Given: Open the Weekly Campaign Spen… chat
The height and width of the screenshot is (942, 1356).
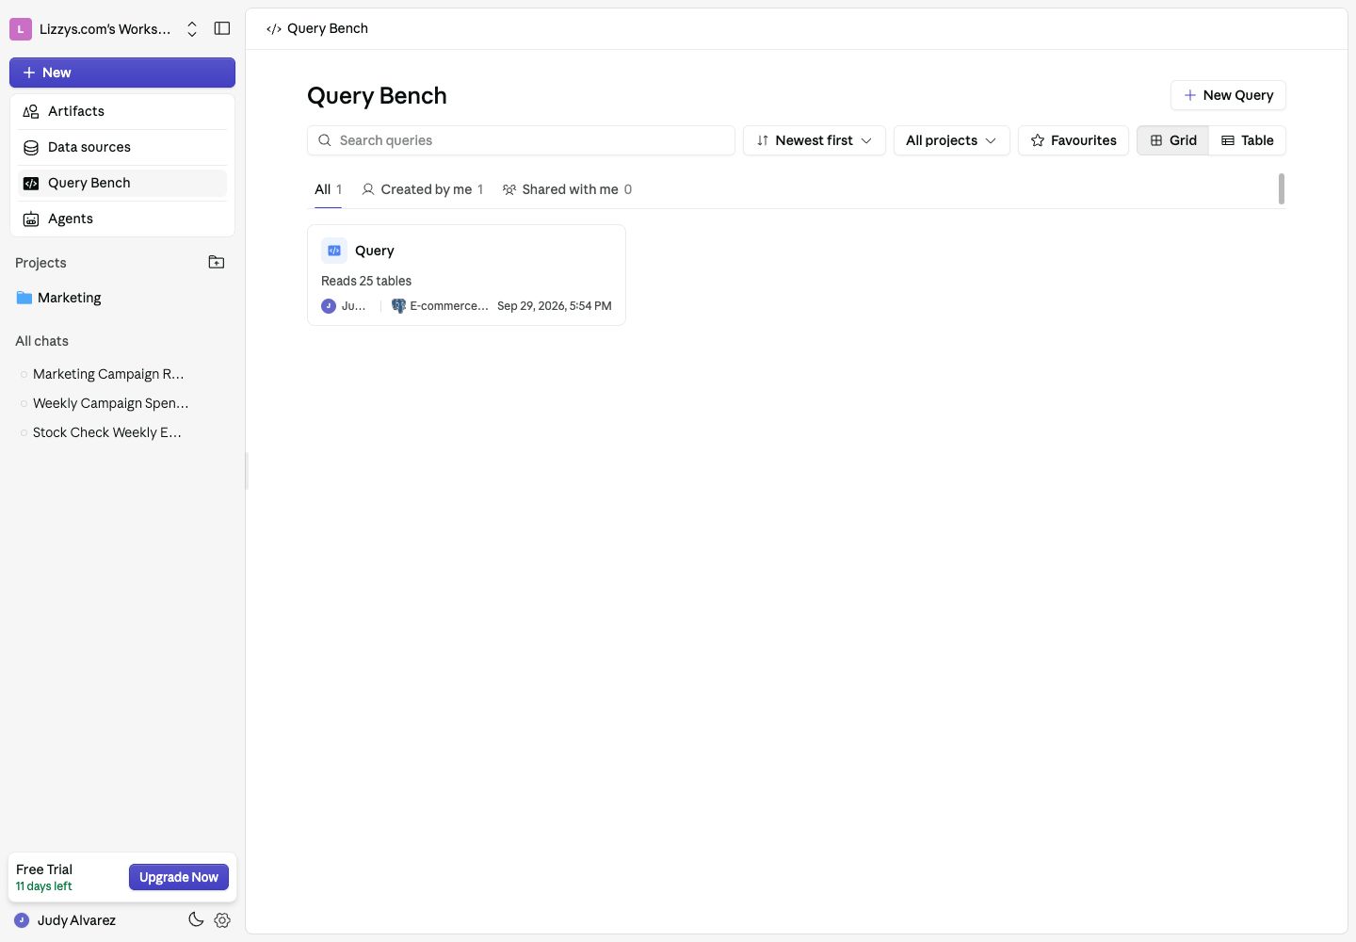Looking at the screenshot, I should pyautogui.click(x=110, y=403).
